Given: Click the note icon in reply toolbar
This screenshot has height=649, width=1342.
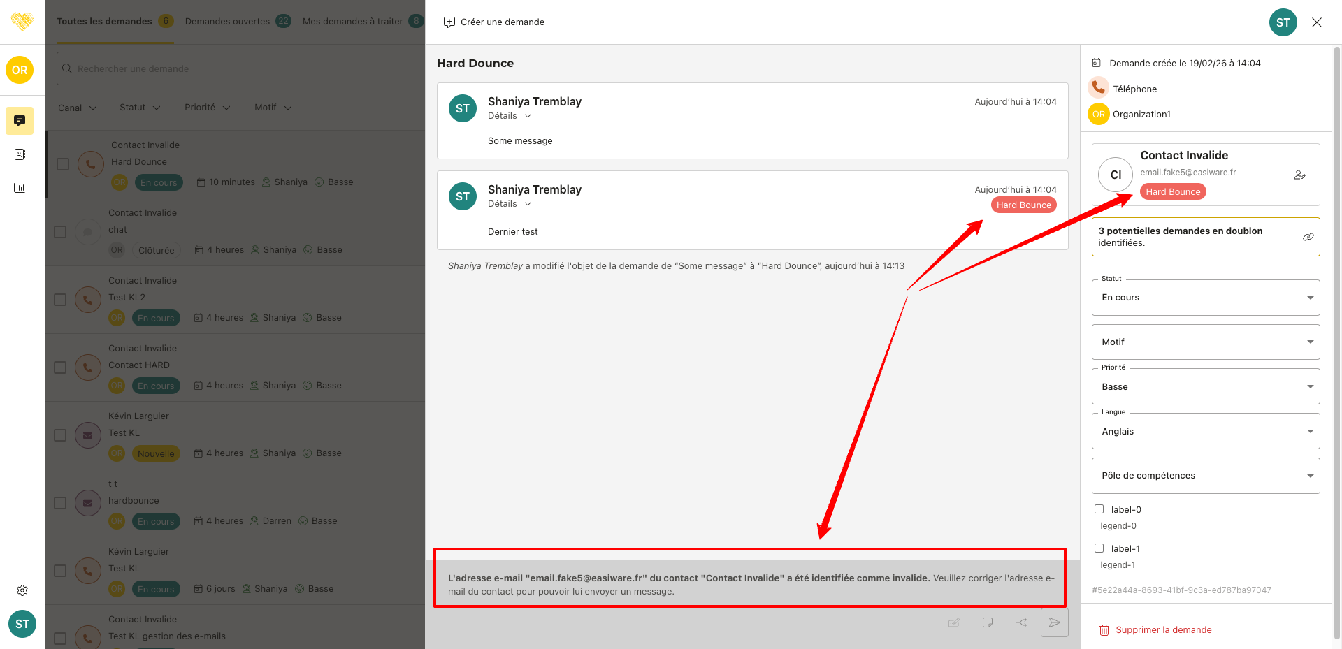Looking at the screenshot, I should point(987,622).
